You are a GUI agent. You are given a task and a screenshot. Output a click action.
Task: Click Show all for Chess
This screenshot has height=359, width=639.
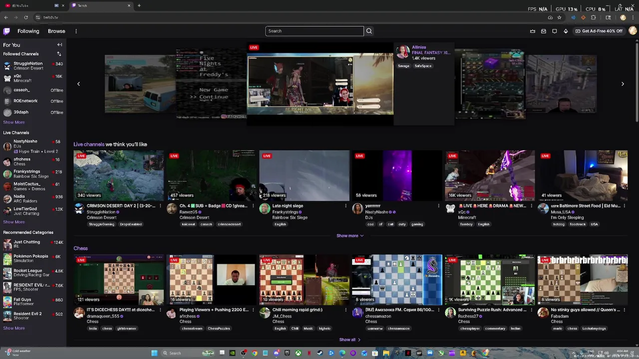pyautogui.click(x=349, y=340)
